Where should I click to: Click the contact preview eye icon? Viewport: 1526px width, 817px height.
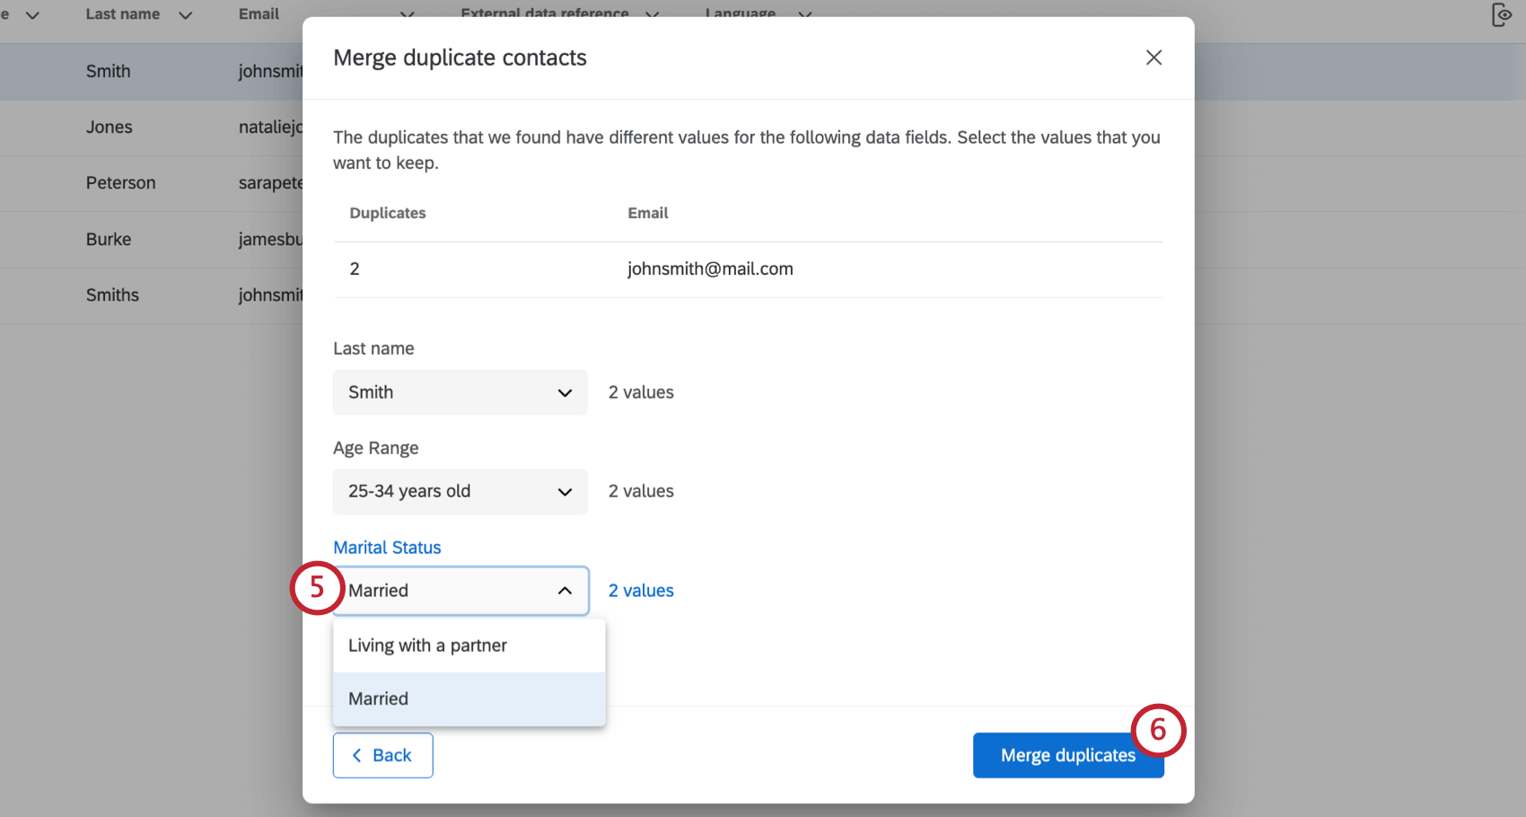1502,14
